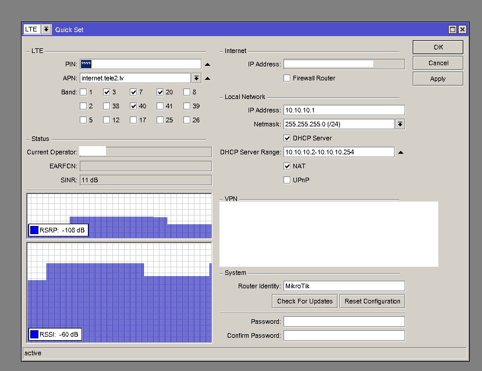Maximize the Quick Set window
This screenshot has width=482, height=371.
point(452,29)
